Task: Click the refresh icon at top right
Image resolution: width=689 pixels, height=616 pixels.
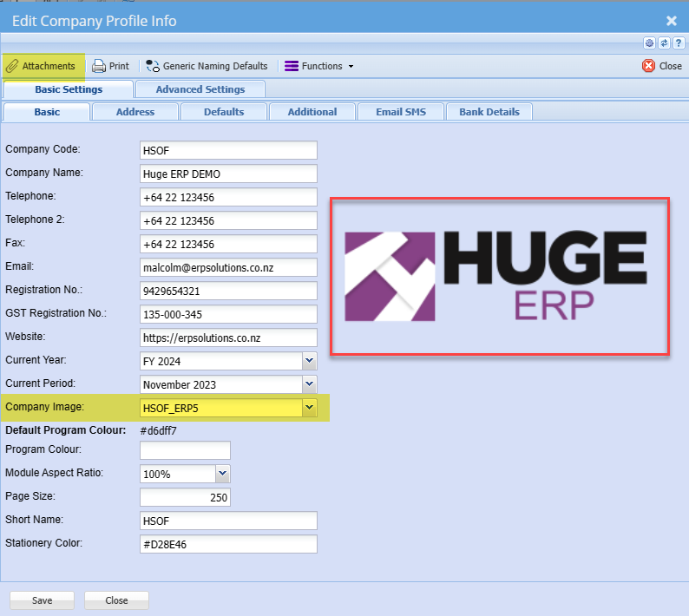Action: [664, 43]
